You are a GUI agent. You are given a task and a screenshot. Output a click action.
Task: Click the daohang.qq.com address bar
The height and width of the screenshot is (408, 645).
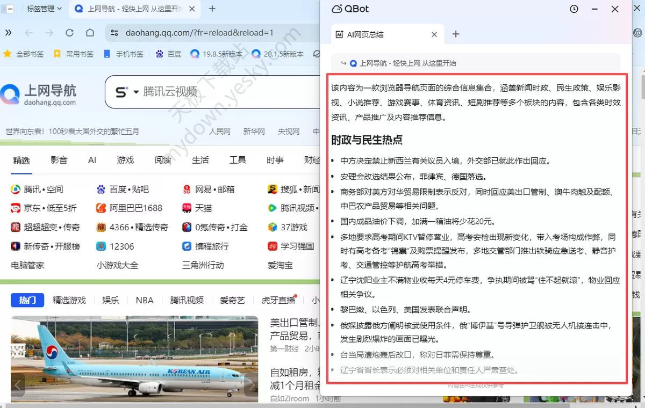point(212,33)
